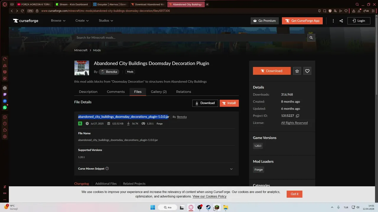Click the Install button

tap(229, 103)
